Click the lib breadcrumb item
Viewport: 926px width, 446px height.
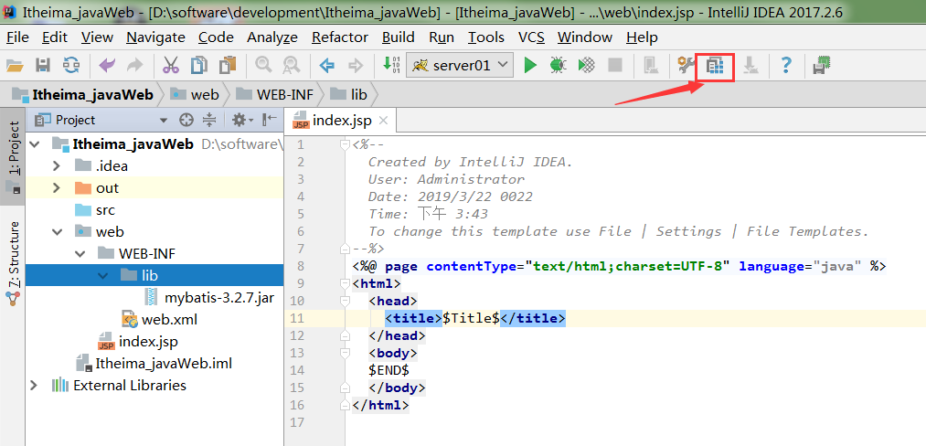click(349, 94)
